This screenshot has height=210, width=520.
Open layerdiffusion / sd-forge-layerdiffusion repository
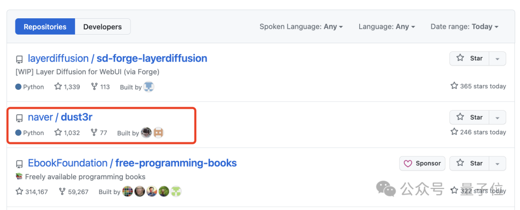pos(117,59)
